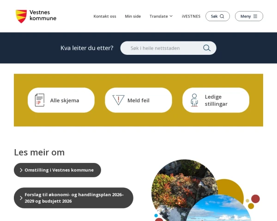Focus the Søk i heile nettstaden field
This screenshot has width=277, height=221.
[168, 48]
